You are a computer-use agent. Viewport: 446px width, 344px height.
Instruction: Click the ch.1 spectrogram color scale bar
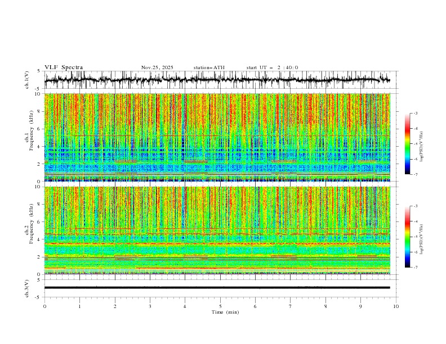coord(408,144)
